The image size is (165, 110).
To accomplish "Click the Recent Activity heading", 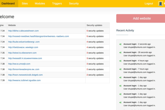I will (x=125, y=31).
